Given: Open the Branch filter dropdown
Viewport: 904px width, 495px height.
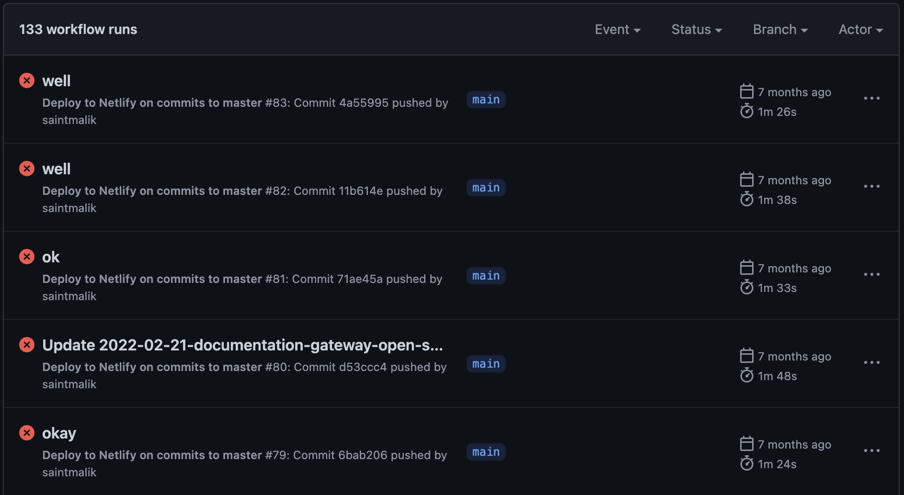Looking at the screenshot, I should click(780, 30).
